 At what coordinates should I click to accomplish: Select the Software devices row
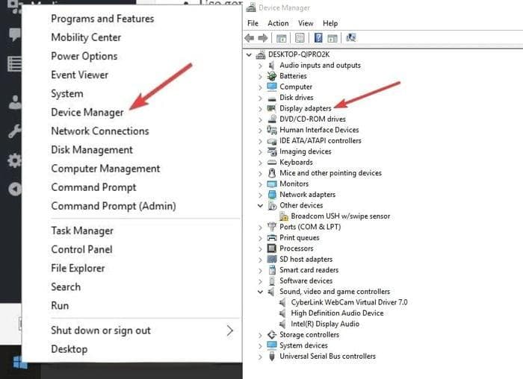click(306, 281)
